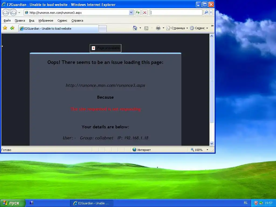Click the red 'site requested is not responding' text
Image resolution: width=276 pixels, height=207 pixels.
106,109
